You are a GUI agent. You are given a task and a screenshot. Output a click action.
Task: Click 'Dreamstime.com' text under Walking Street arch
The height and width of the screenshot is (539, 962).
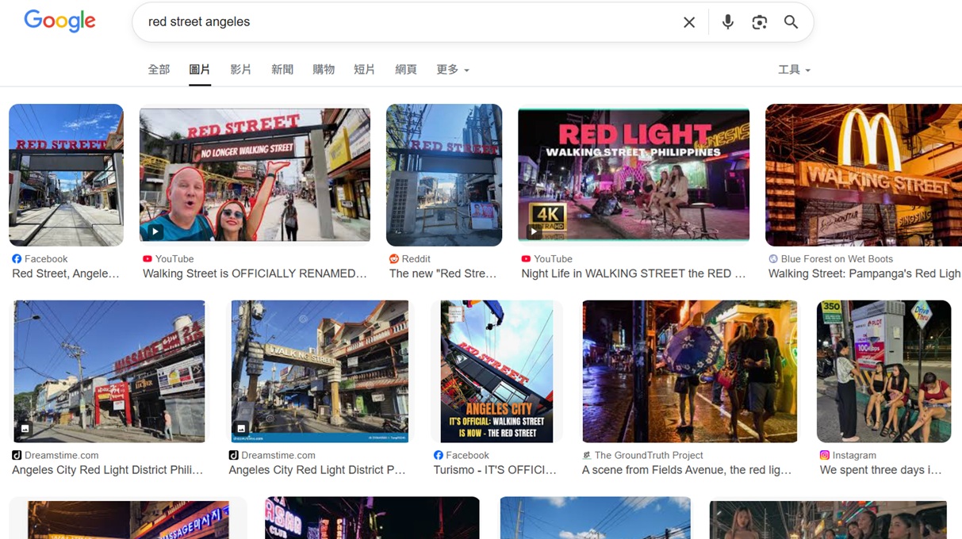click(278, 455)
